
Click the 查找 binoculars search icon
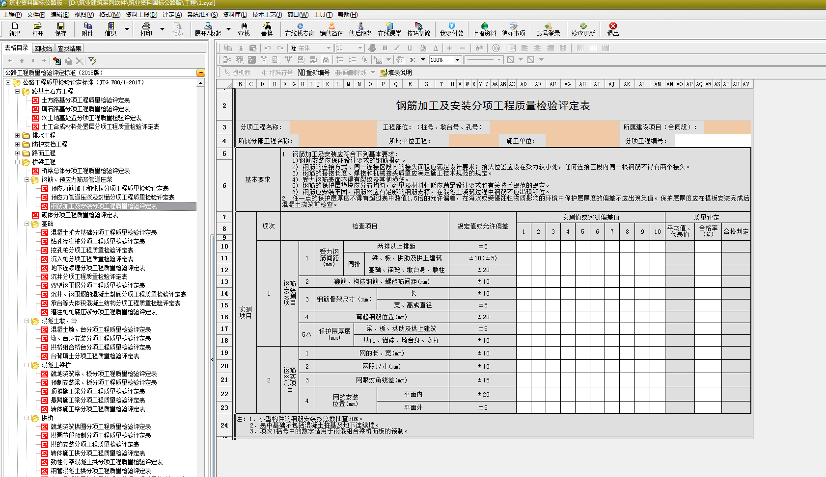click(244, 29)
